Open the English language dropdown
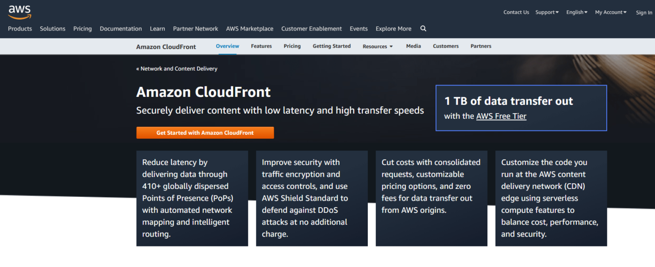Image resolution: width=655 pixels, height=267 pixels. pyautogui.click(x=576, y=12)
